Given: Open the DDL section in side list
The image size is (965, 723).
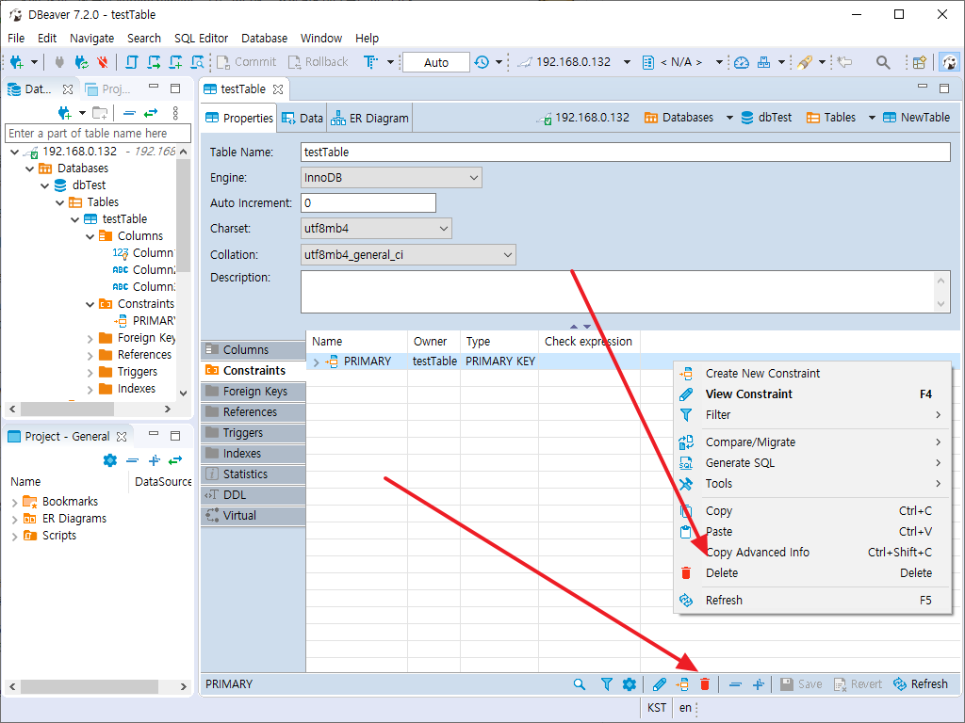Looking at the screenshot, I should click(x=253, y=495).
